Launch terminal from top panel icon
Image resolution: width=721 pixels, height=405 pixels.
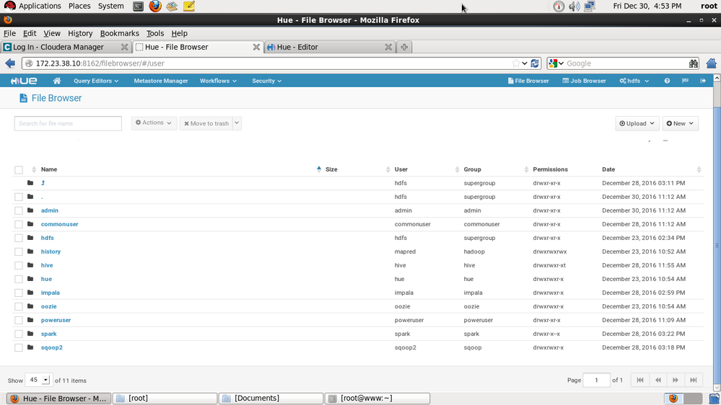[138, 6]
